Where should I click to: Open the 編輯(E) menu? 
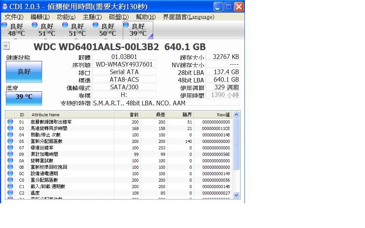[x=40, y=17]
